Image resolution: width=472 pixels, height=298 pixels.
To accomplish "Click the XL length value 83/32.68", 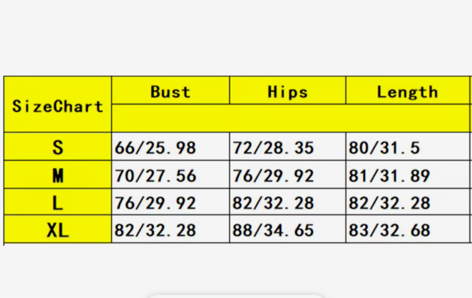I will [x=389, y=230].
